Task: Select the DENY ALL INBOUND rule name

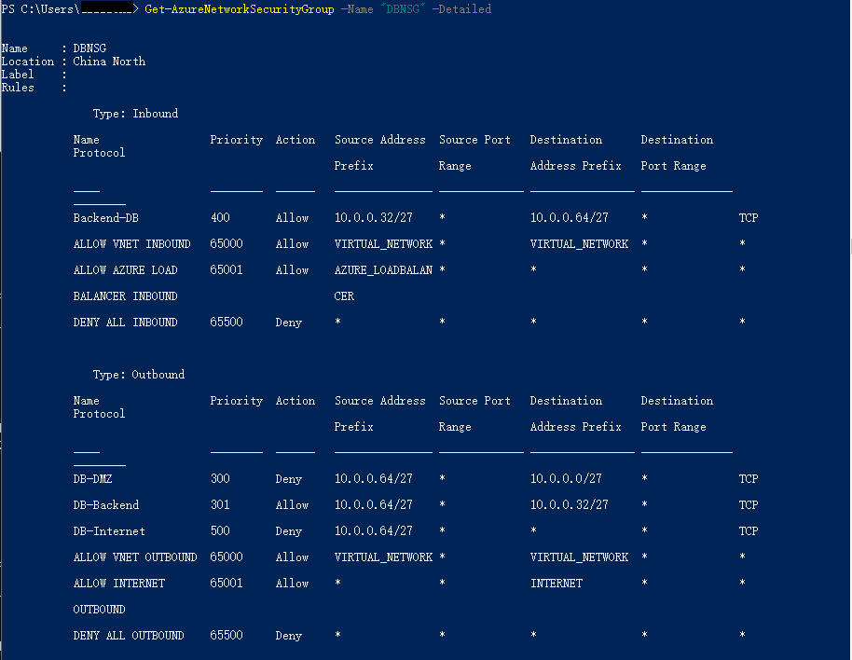Action: 125,323
